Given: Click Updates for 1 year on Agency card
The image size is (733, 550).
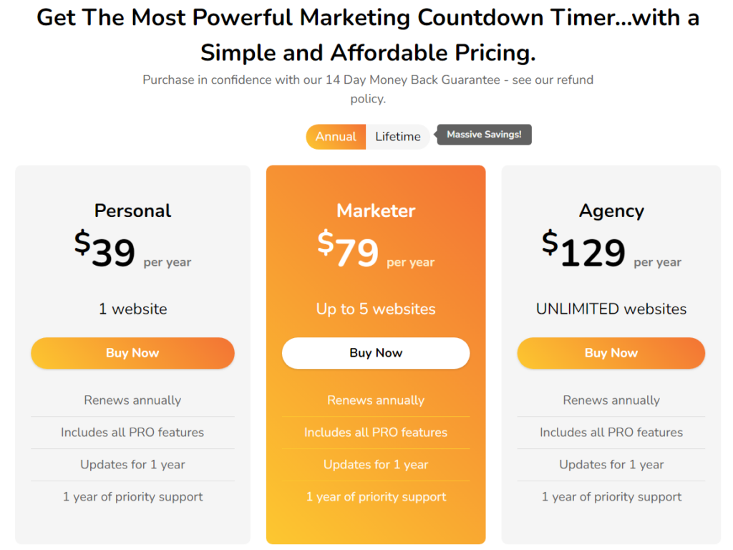Looking at the screenshot, I should (x=611, y=465).
